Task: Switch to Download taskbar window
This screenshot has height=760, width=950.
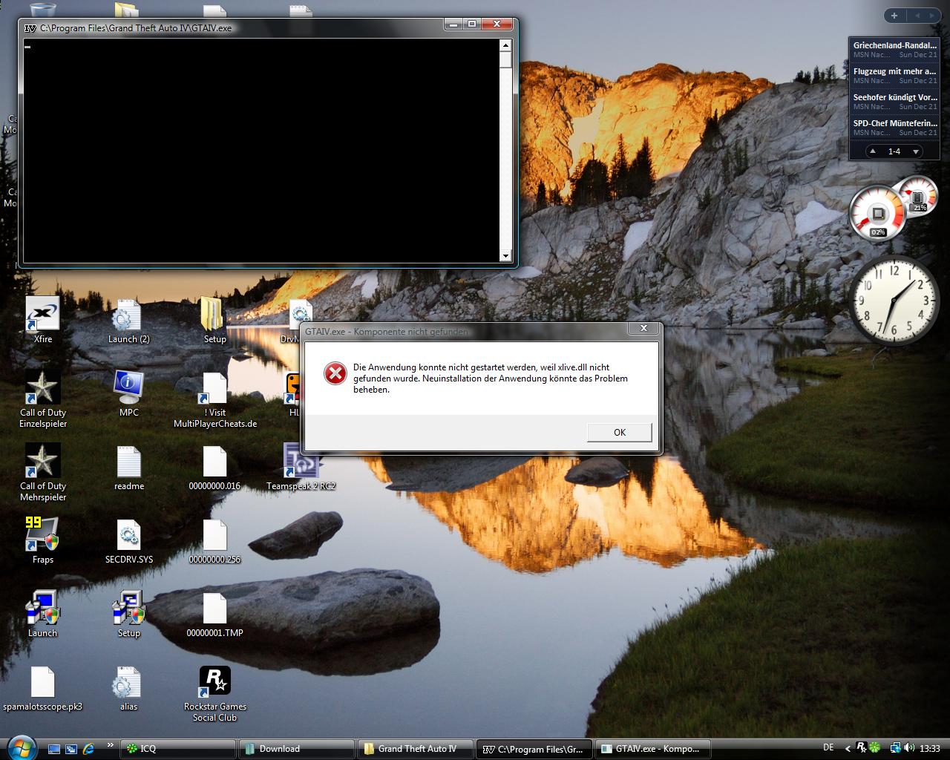Action: tap(297, 749)
